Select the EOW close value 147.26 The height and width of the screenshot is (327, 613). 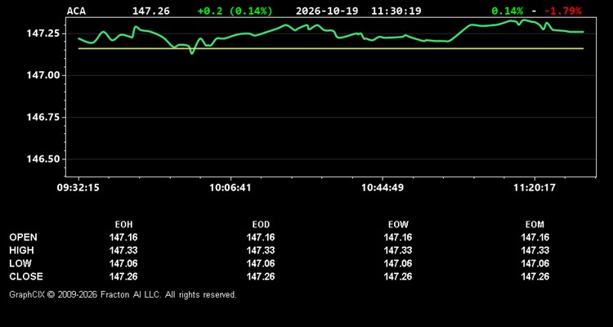[x=398, y=276]
